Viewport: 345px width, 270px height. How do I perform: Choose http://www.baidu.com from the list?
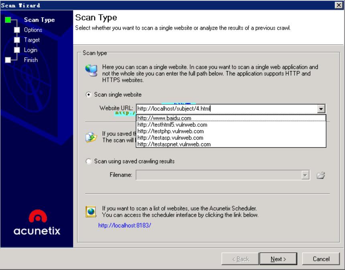(x=231, y=118)
